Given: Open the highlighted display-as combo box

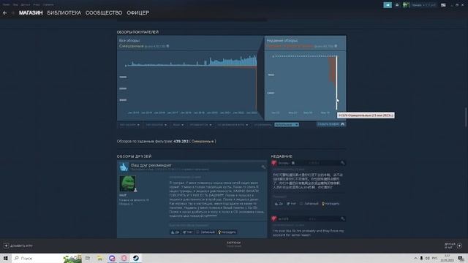Looking at the screenshot, I should [x=287, y=125].
